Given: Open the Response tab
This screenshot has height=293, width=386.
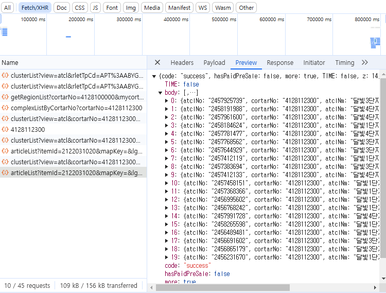Looking at the screenshot, I should pyautogui.click(x=280, y=63).
